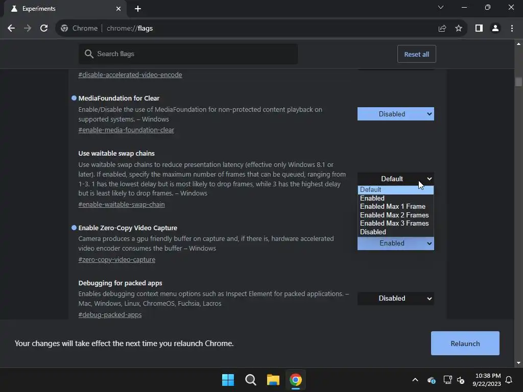Open the #enable-media-foundation-clear link
The height and width of the screenshot is (392, 523).
[x=126, y=130]
